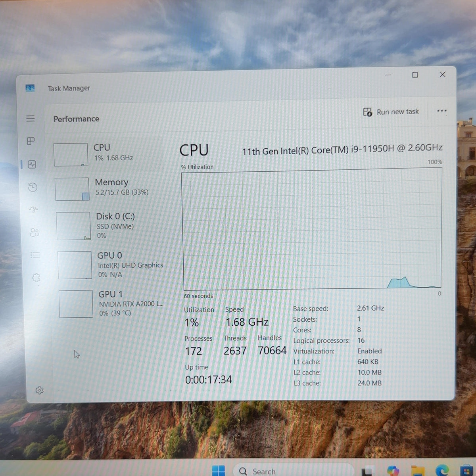Image resolution: width=476 pixels, height=476 pixels.
Task: Click the Task Manager app icon in title bar
Action: point(30,88)
